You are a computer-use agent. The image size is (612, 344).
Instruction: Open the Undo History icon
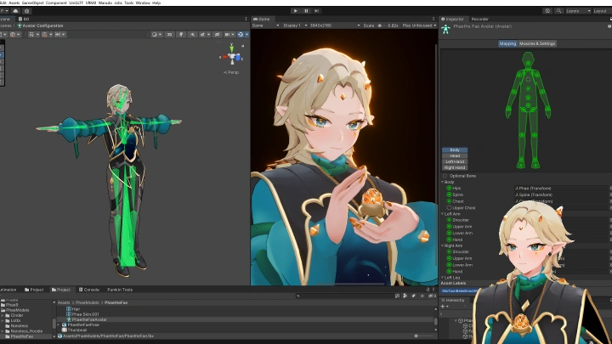coord(547,11)
